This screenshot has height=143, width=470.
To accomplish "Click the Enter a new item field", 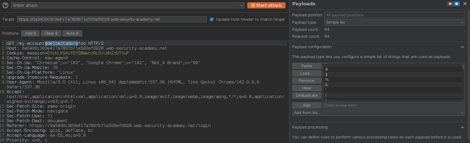I will (393, 105).
